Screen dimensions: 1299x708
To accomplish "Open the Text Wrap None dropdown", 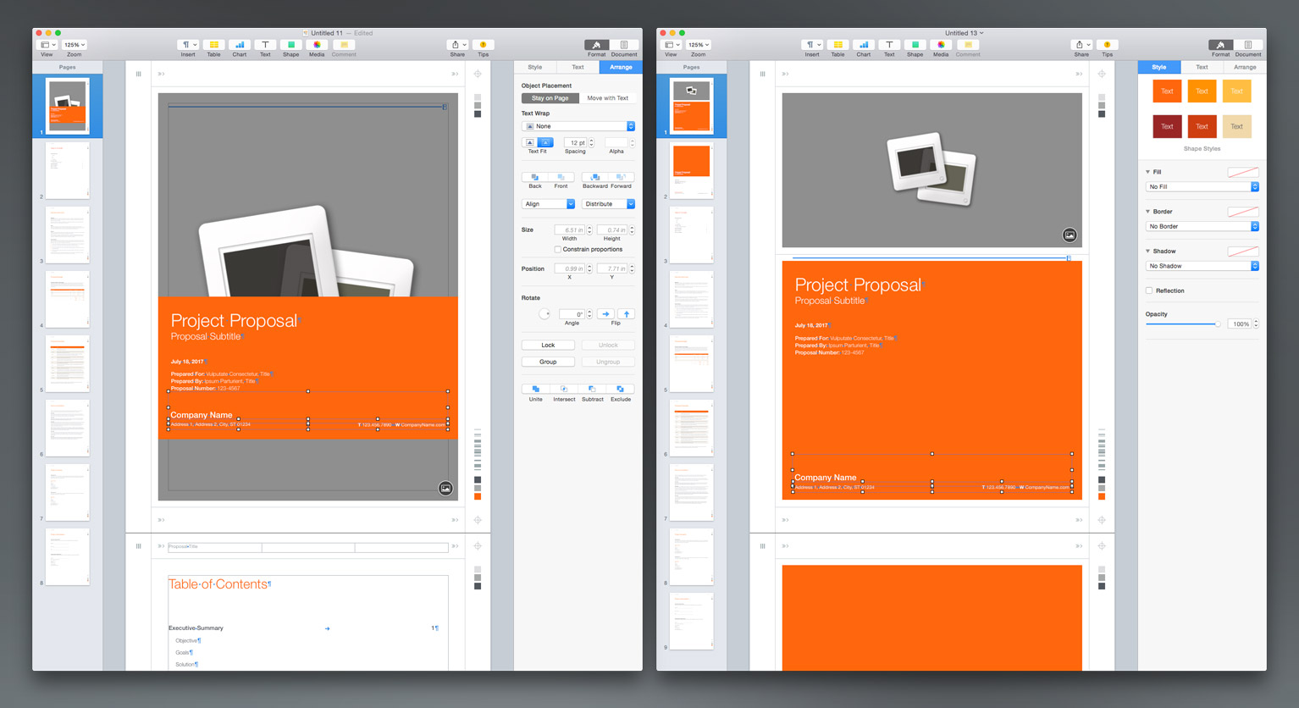I will tap(578, 126).
